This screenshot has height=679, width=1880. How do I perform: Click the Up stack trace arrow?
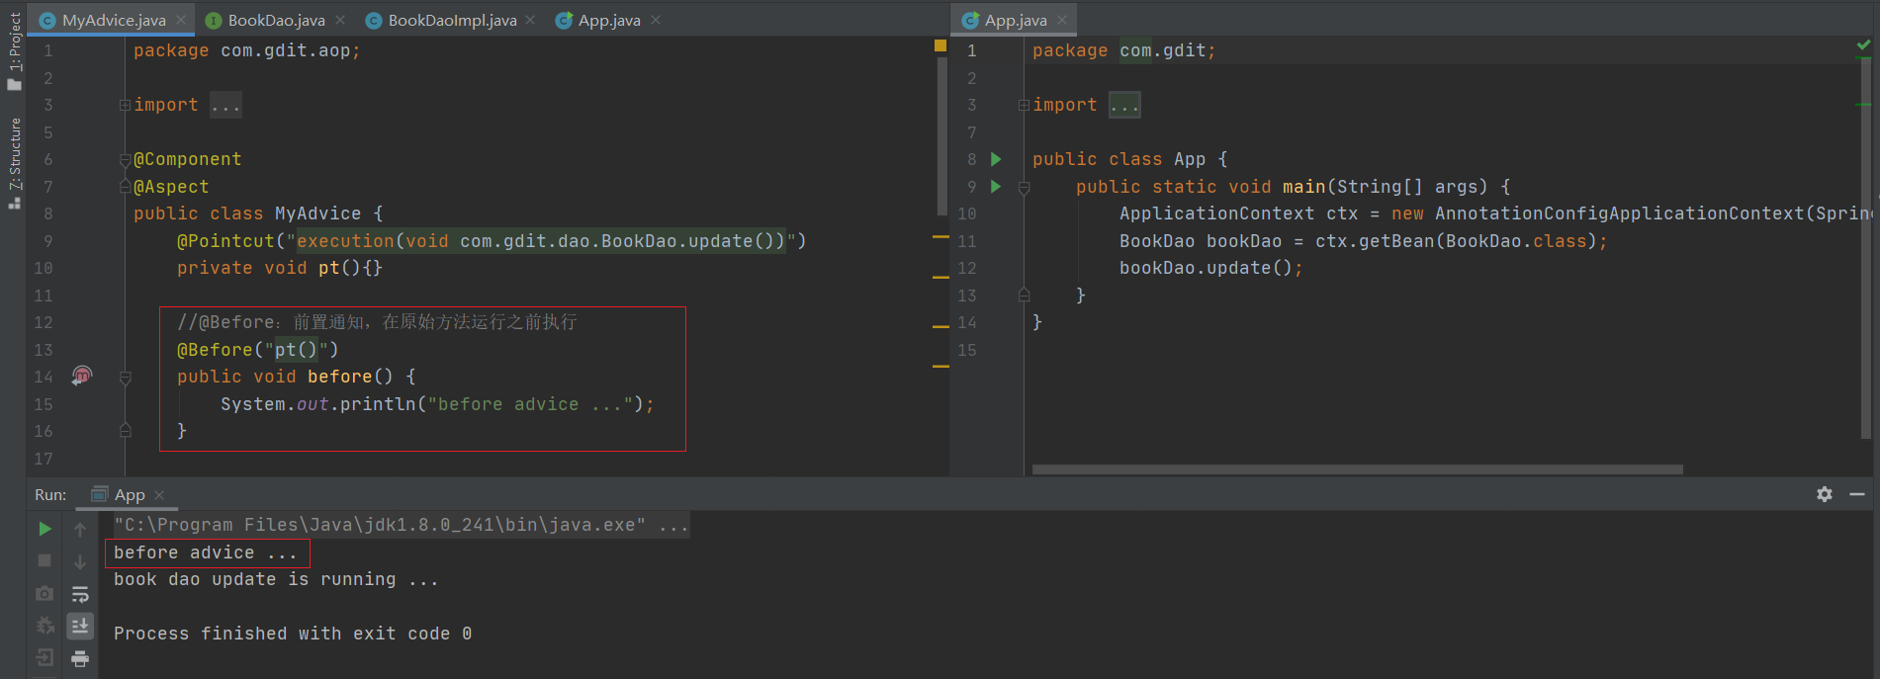point(80,530)
